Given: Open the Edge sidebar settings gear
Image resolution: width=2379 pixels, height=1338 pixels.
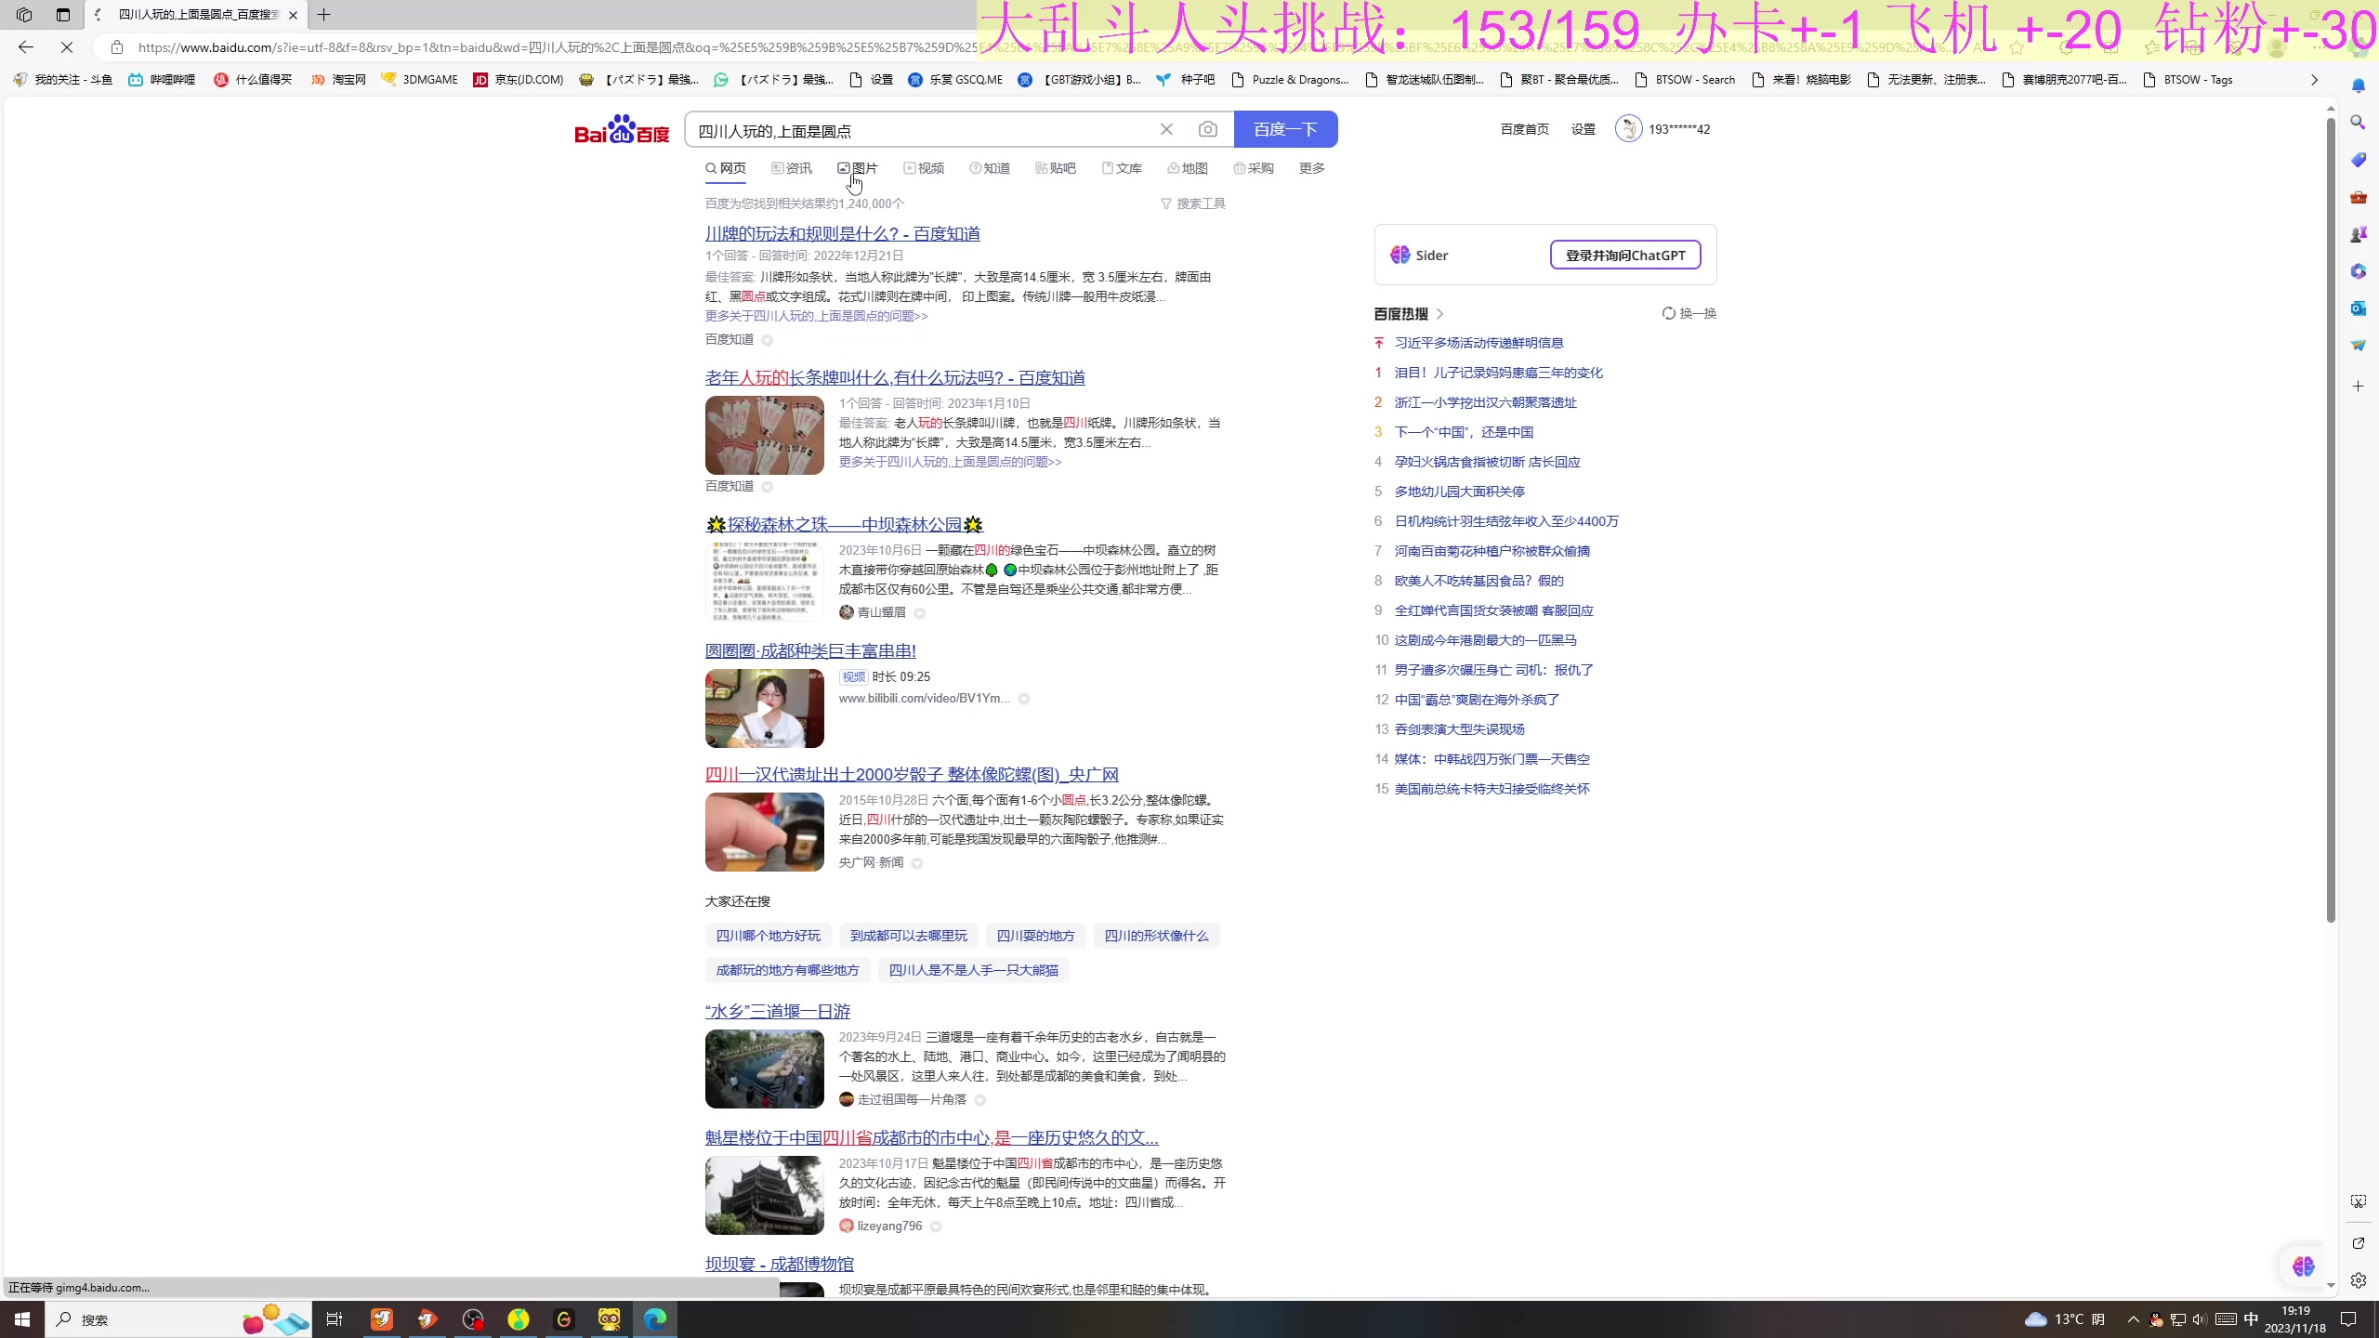Looking at the screenshot, I should pyautogui.click(x=2358, y=1280).
